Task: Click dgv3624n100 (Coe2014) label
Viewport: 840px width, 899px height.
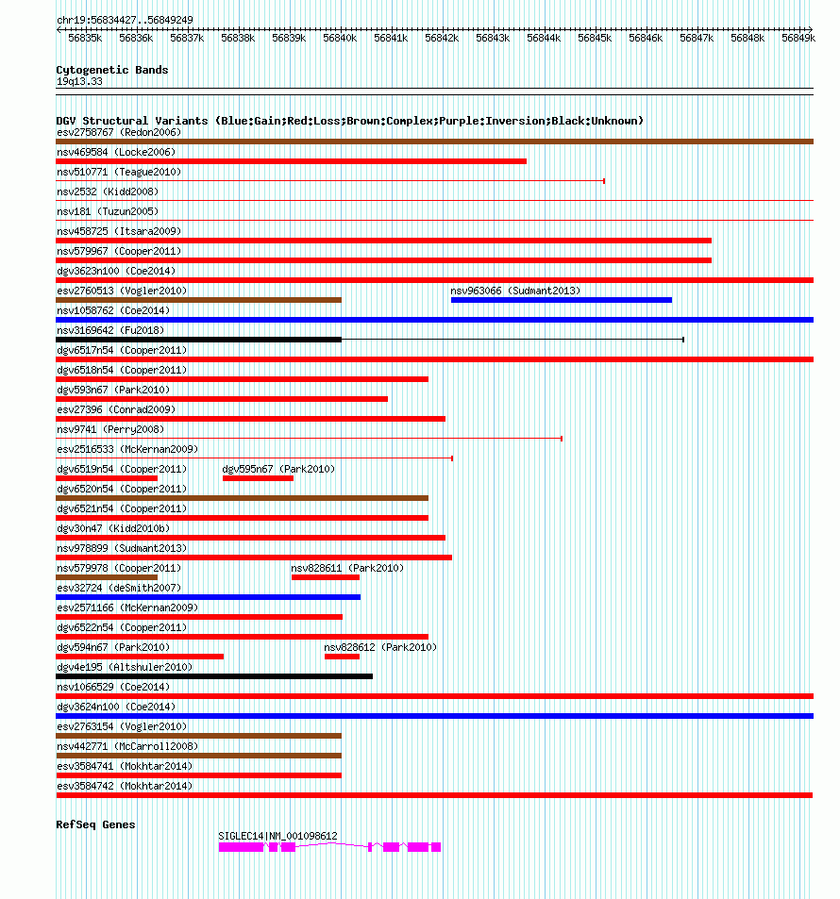Action: (x=116, y=707)
